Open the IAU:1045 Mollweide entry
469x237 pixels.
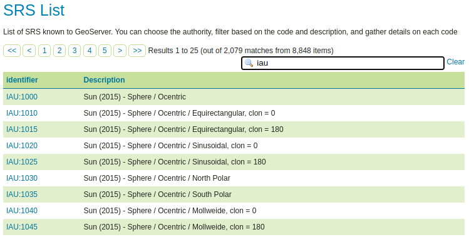point(22,227)
